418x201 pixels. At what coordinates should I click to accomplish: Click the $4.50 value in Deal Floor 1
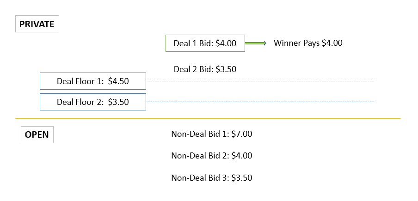[x=118, y=81]
